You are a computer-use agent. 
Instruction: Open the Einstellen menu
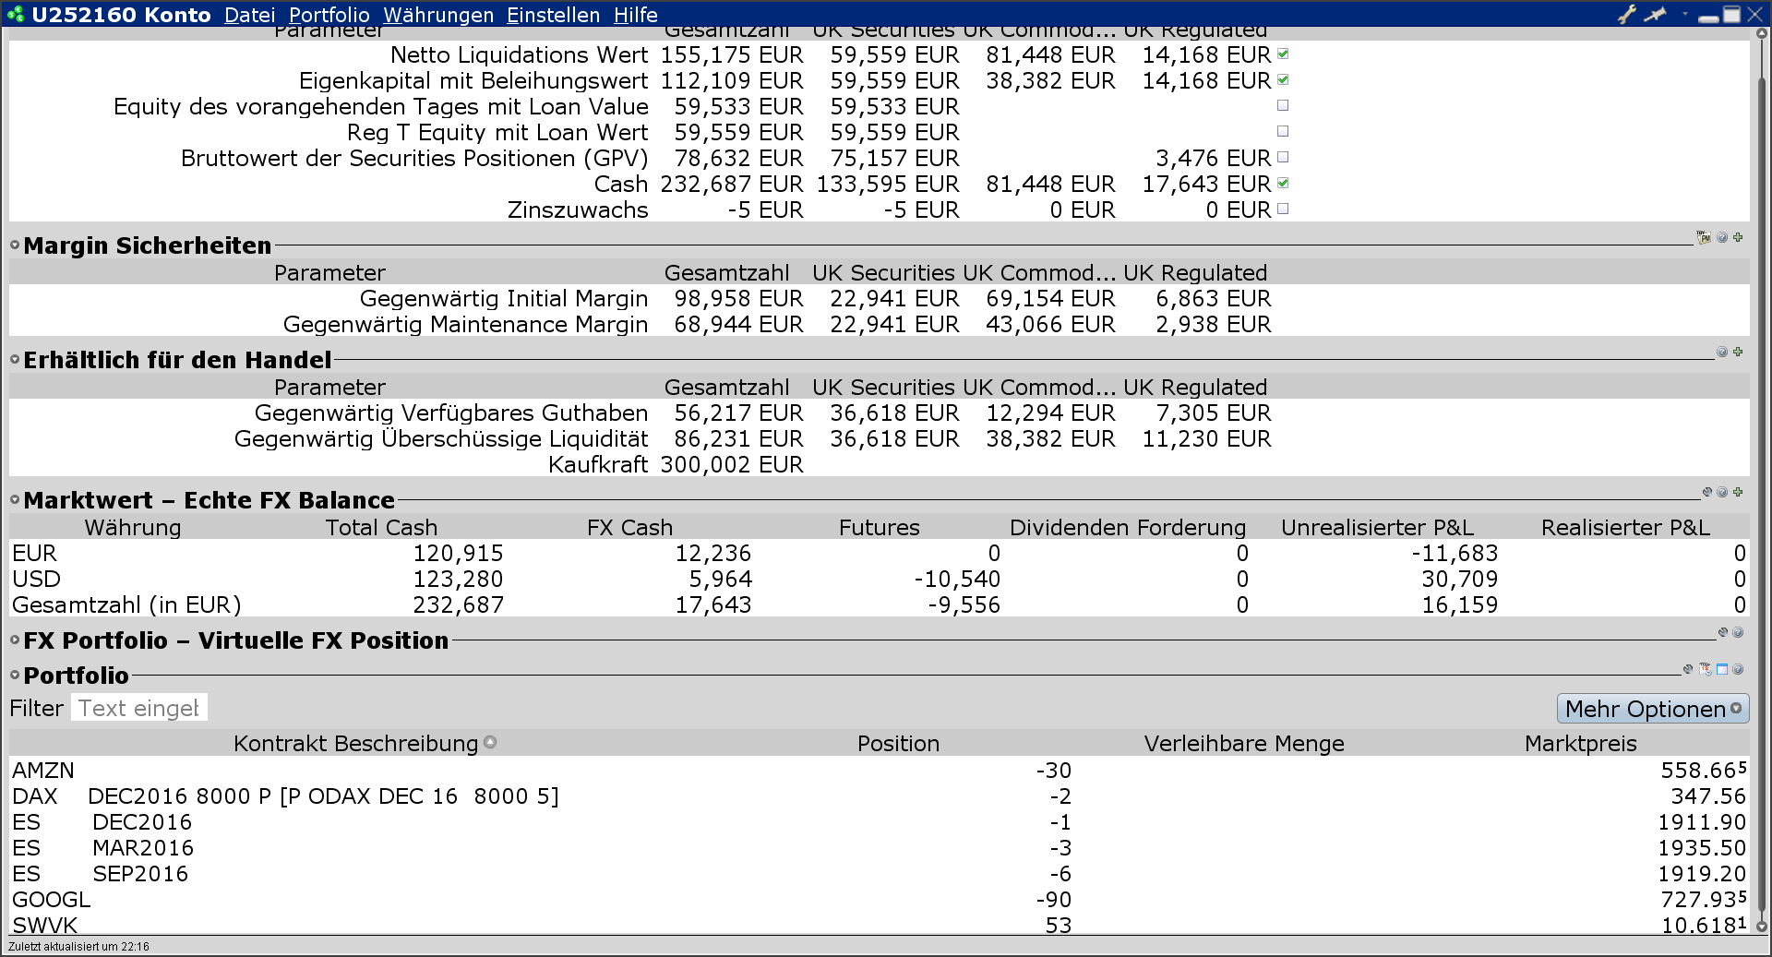coord(553,15)
